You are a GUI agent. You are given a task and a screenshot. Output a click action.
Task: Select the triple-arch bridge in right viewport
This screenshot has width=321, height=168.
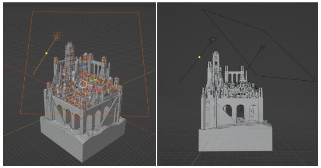[235, 76]
